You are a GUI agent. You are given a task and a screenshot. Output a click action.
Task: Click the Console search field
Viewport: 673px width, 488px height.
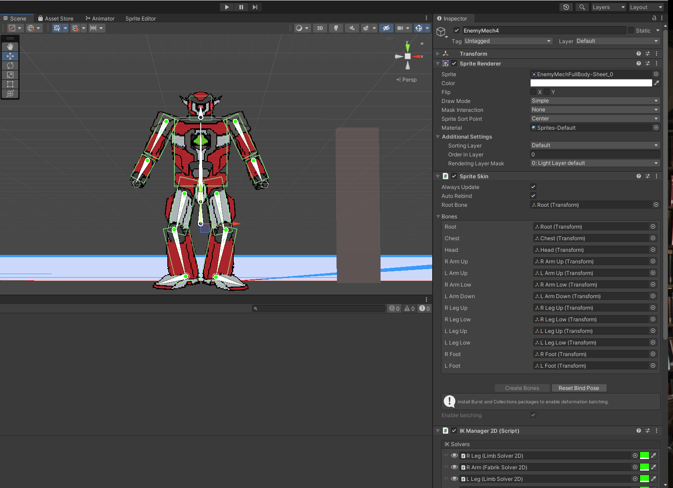[x=319, y=308]
